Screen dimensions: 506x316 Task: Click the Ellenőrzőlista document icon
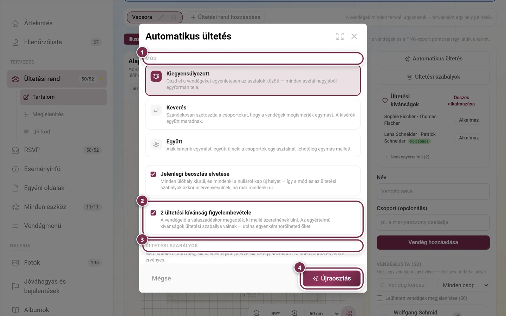pos(15,42)
